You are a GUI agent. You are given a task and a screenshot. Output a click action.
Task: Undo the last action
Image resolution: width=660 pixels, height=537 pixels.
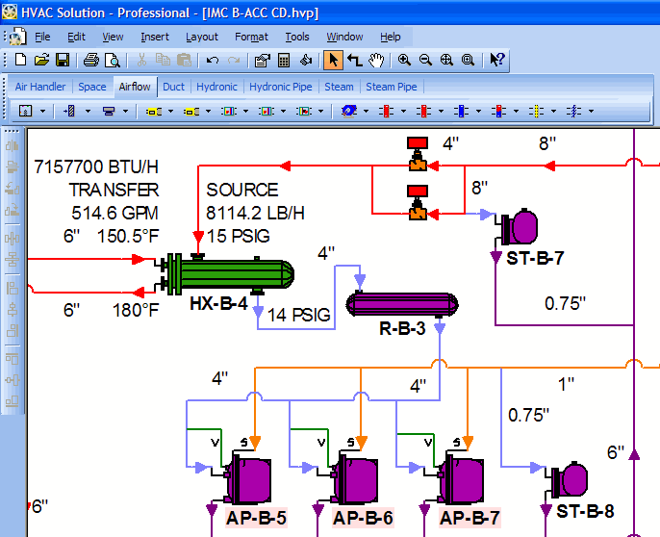tap(214, 60)
